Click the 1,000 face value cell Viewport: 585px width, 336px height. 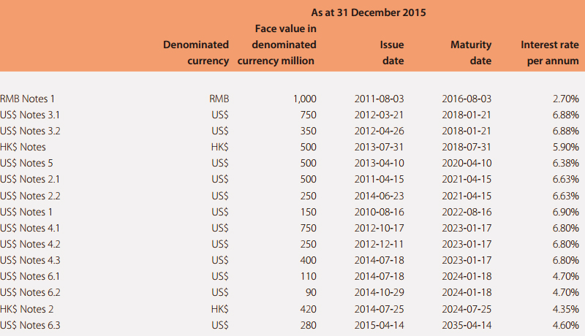(x=304, y=99)
